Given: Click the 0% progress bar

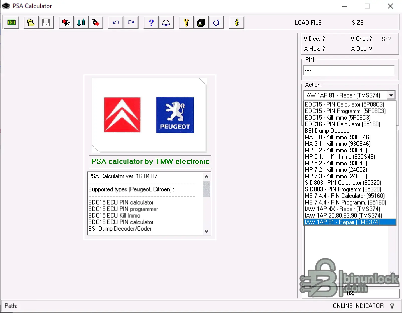Looking at the screenshot, I should pos(350,293).
